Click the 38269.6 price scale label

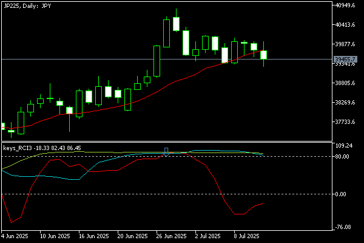[345, 102]
